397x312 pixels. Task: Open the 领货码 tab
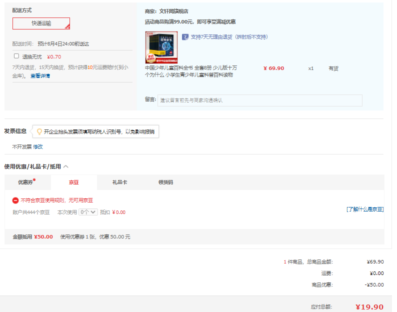tap(165, 182)
